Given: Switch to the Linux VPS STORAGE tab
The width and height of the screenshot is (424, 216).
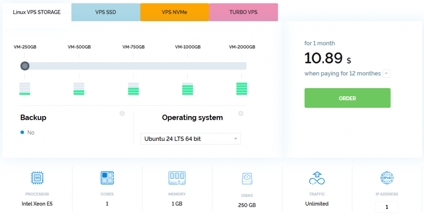Looking at the screenshot, I should 37,12.
